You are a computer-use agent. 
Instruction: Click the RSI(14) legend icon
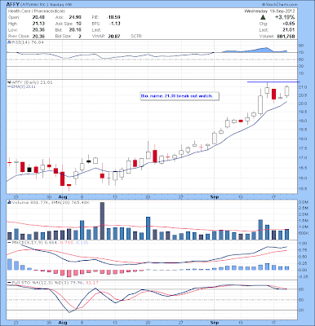pyautogui.click(x=9, y=42)
